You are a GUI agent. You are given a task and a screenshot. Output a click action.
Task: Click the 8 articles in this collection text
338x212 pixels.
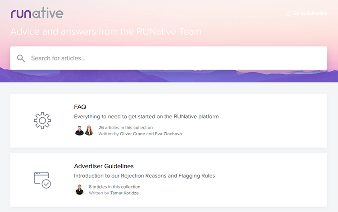114,187
